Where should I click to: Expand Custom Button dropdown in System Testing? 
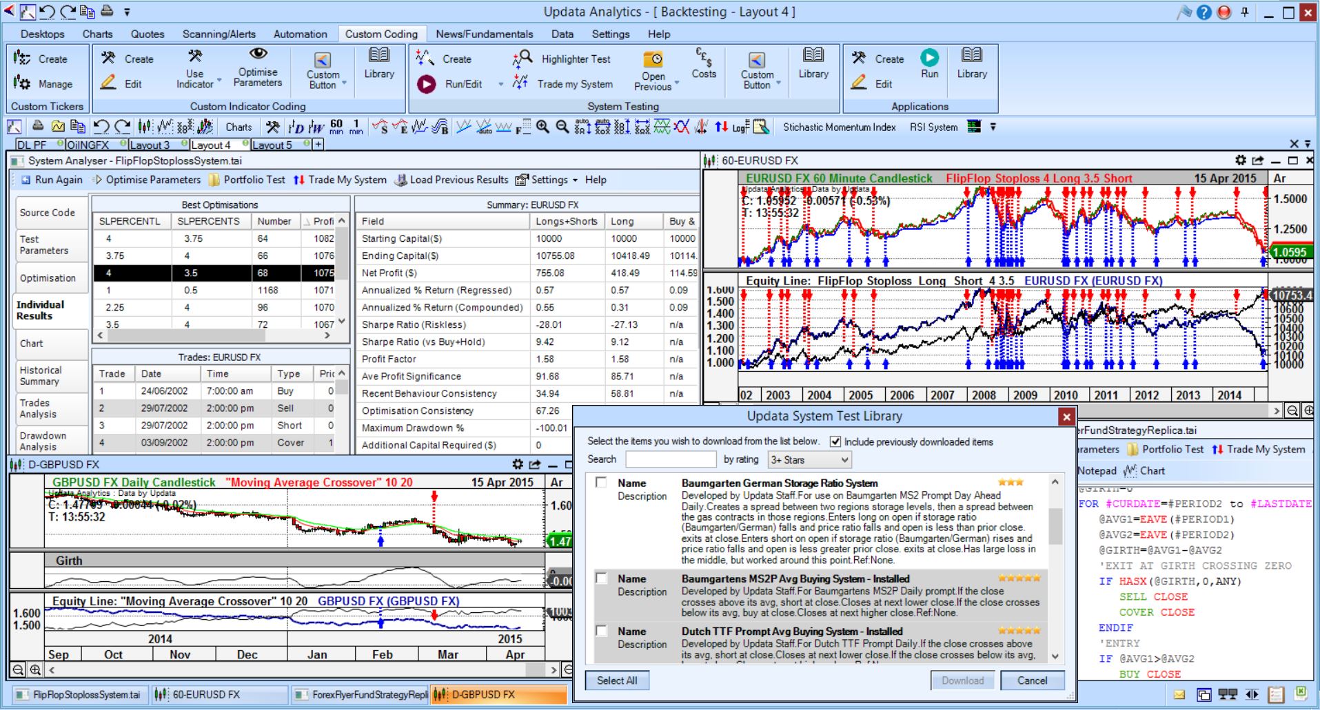(x=778, y=83)
